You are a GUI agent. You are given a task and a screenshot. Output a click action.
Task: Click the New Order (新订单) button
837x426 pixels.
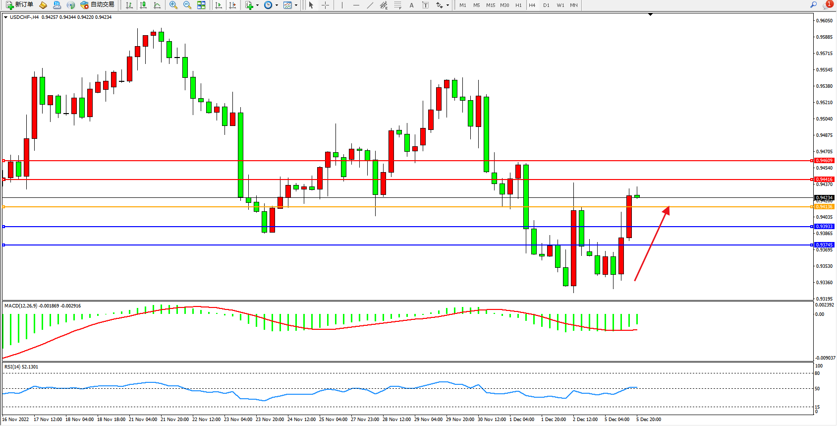pyautogui.click(x=20, y=5)
